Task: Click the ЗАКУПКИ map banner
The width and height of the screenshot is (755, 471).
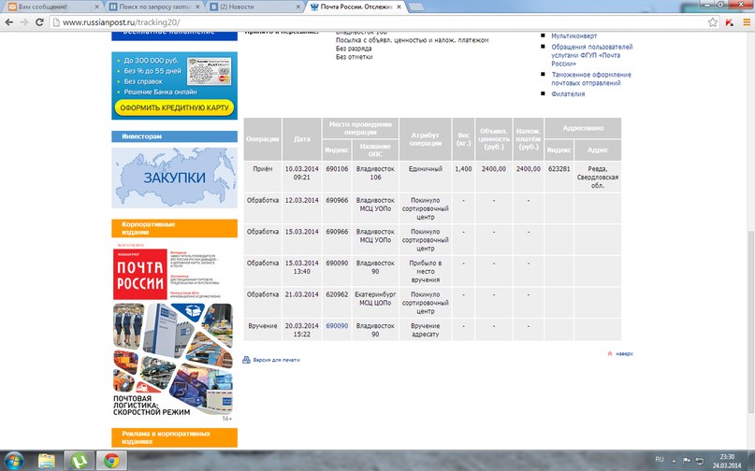Action: (x=174, y=178)
